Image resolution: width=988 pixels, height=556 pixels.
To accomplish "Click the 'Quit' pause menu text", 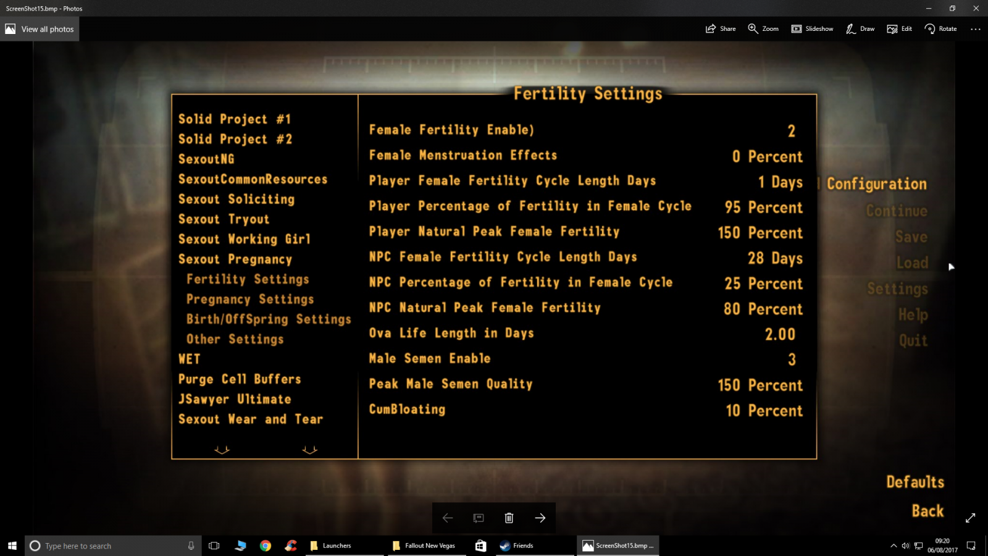I will click(x=913, y=341).
